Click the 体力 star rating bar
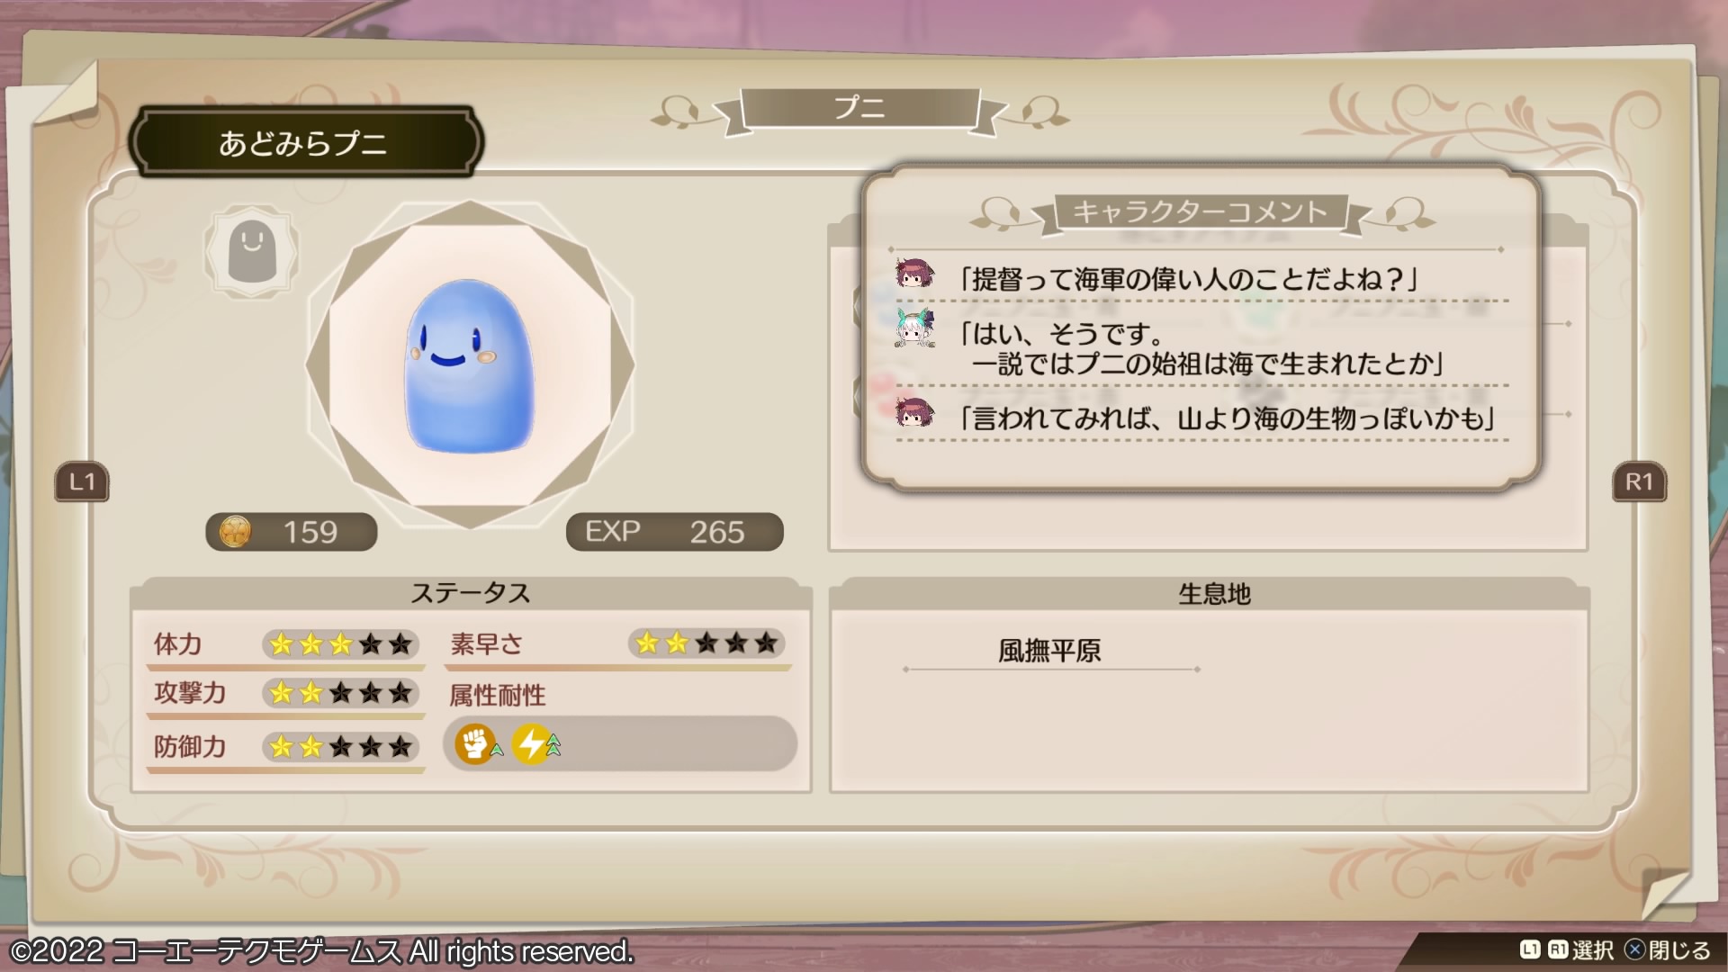The image size is (1728, 972). click(x=340, y=644)
